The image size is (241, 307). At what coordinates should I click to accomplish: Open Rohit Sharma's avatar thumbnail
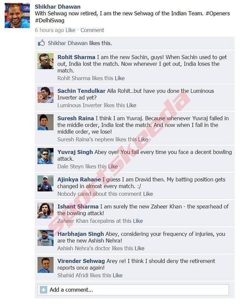tap(45, 61)
